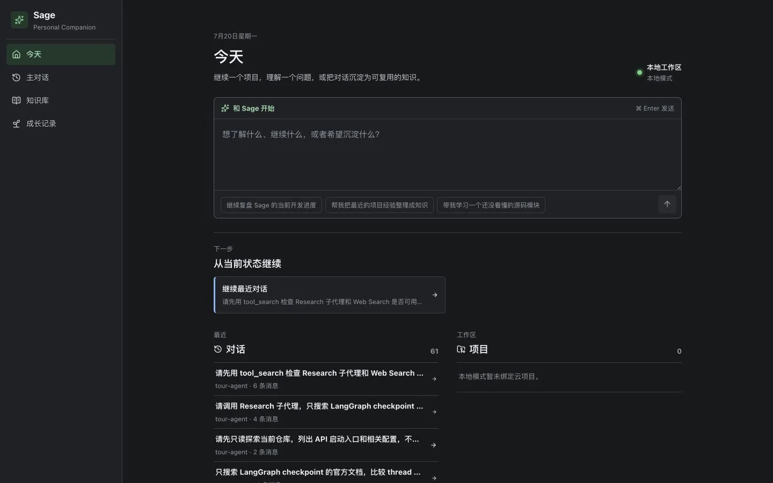Click the Sage logo icon in sidebar
This screenshot has width=773, height=483.
click(19, 20)
